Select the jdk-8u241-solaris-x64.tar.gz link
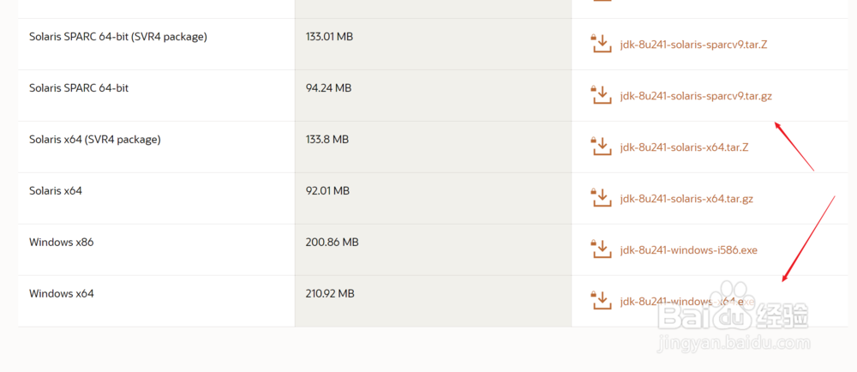857x372 pixels. click(x=686, y=199)
